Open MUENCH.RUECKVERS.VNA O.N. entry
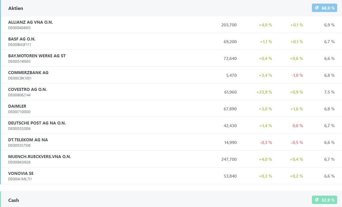The height and width of the screenshot is (207, 342). point(39,157)
